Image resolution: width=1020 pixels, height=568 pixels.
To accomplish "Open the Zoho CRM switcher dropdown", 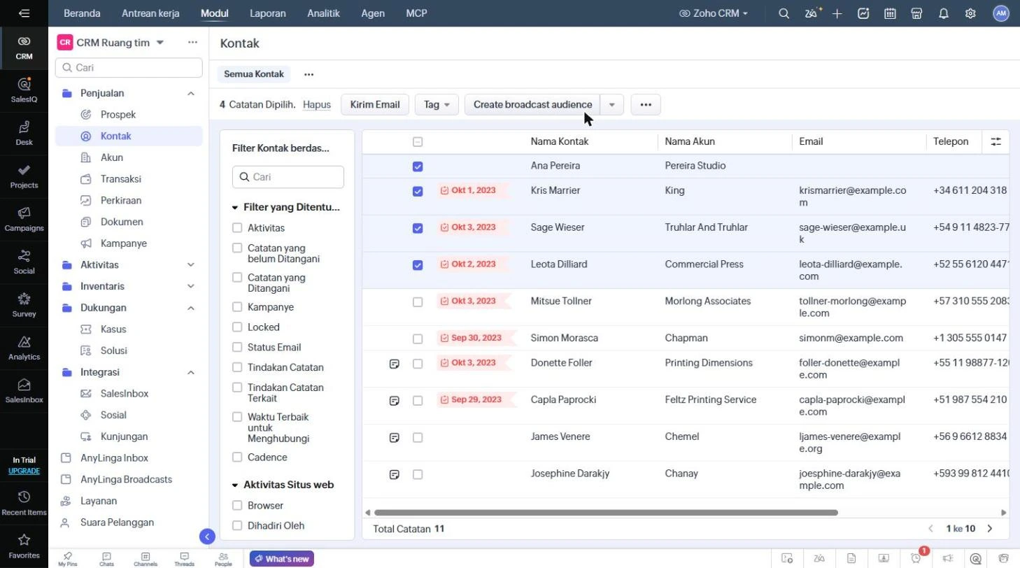I will pos(713,13).
